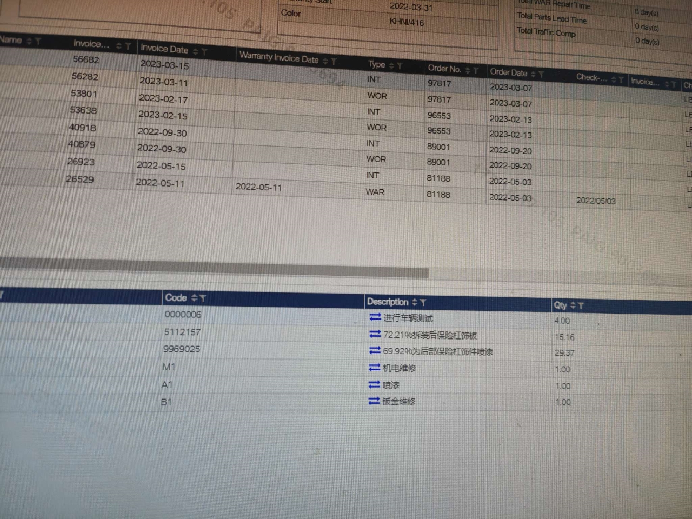The height and width of the screenshot is (519, 692).
Task: Click the WAR type cell in row 26529
Action: coord(375,192)
